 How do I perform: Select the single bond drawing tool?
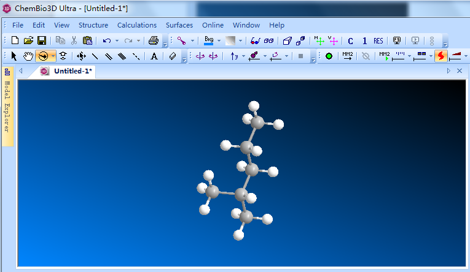pos(95,56)
